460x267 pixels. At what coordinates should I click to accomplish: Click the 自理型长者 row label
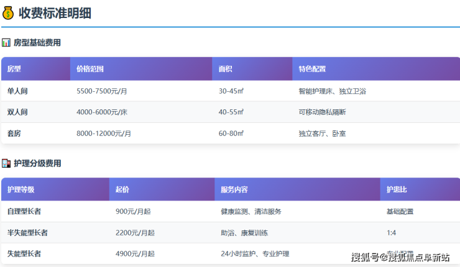24,212
